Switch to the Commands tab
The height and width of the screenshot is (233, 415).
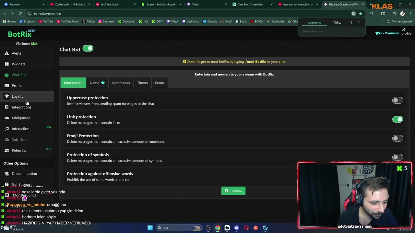point(121,83)
